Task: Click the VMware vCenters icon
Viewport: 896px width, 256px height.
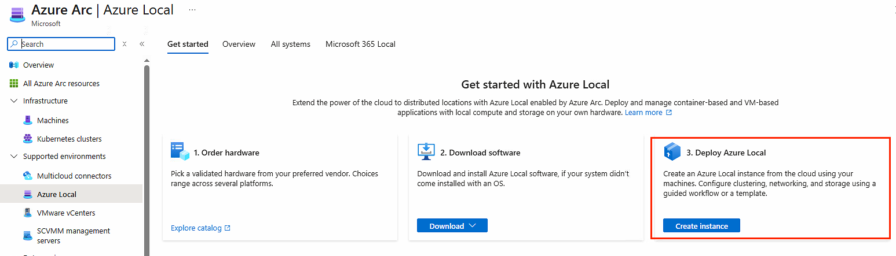Action: pyautogui.click(x=27, y=213)
